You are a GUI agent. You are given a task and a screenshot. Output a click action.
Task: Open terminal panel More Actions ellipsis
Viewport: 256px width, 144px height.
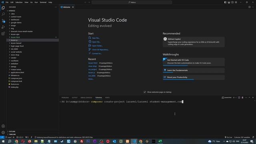246,98
